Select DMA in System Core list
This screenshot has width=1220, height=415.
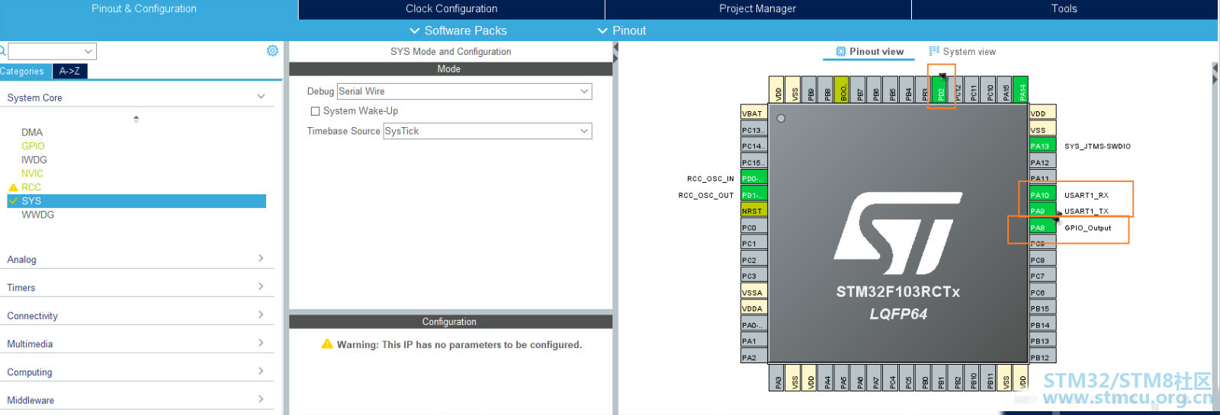pyautogui.click(x=32, y=132)
